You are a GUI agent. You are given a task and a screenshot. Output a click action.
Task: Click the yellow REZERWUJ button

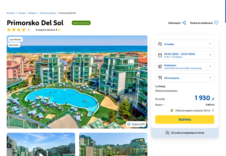(x=185, y=119)
